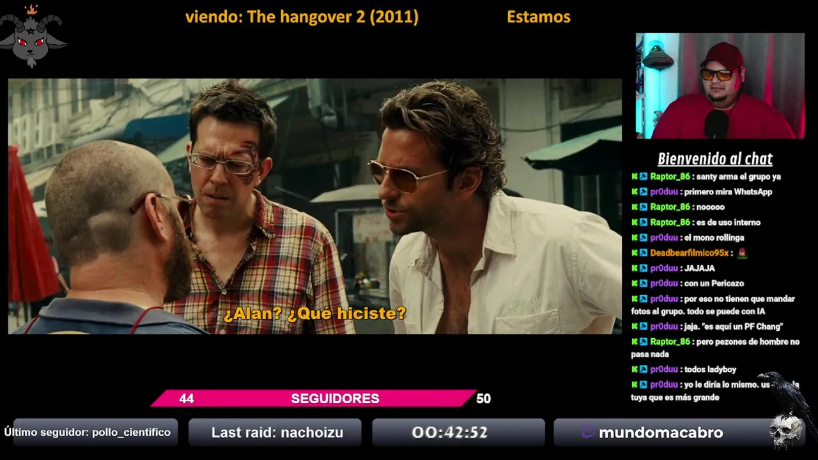Click the Kick icon on 'JAJAJA' row
The image size is (818, 460).
(635, 268)
